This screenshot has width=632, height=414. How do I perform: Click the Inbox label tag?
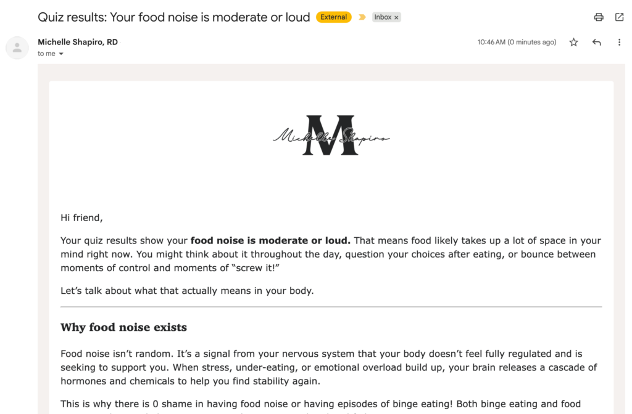pos(383,17)
